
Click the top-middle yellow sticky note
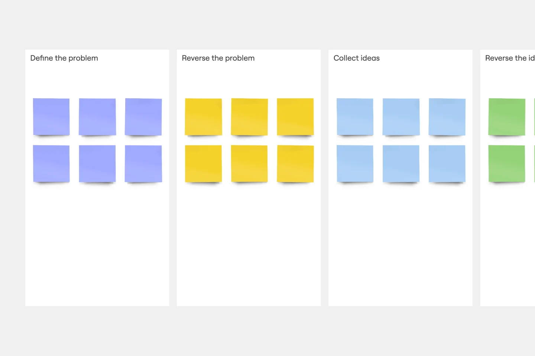[249, 116]
